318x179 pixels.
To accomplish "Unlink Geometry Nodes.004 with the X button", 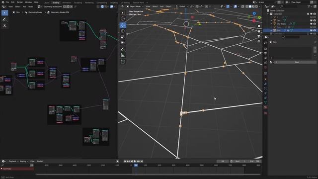I will pyautogui.click(x=71, y=6).
